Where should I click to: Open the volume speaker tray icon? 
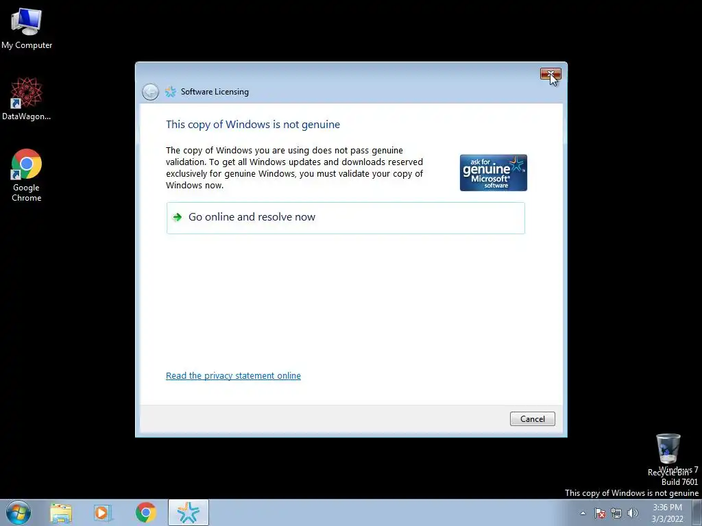coord(633,513)
